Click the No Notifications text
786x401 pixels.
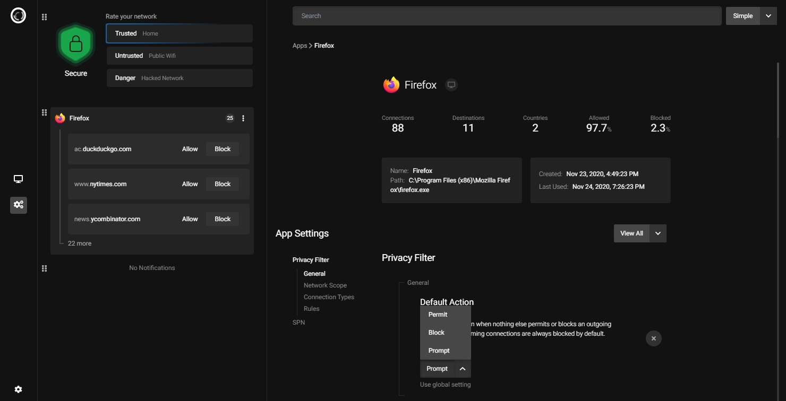pos(152,268)
